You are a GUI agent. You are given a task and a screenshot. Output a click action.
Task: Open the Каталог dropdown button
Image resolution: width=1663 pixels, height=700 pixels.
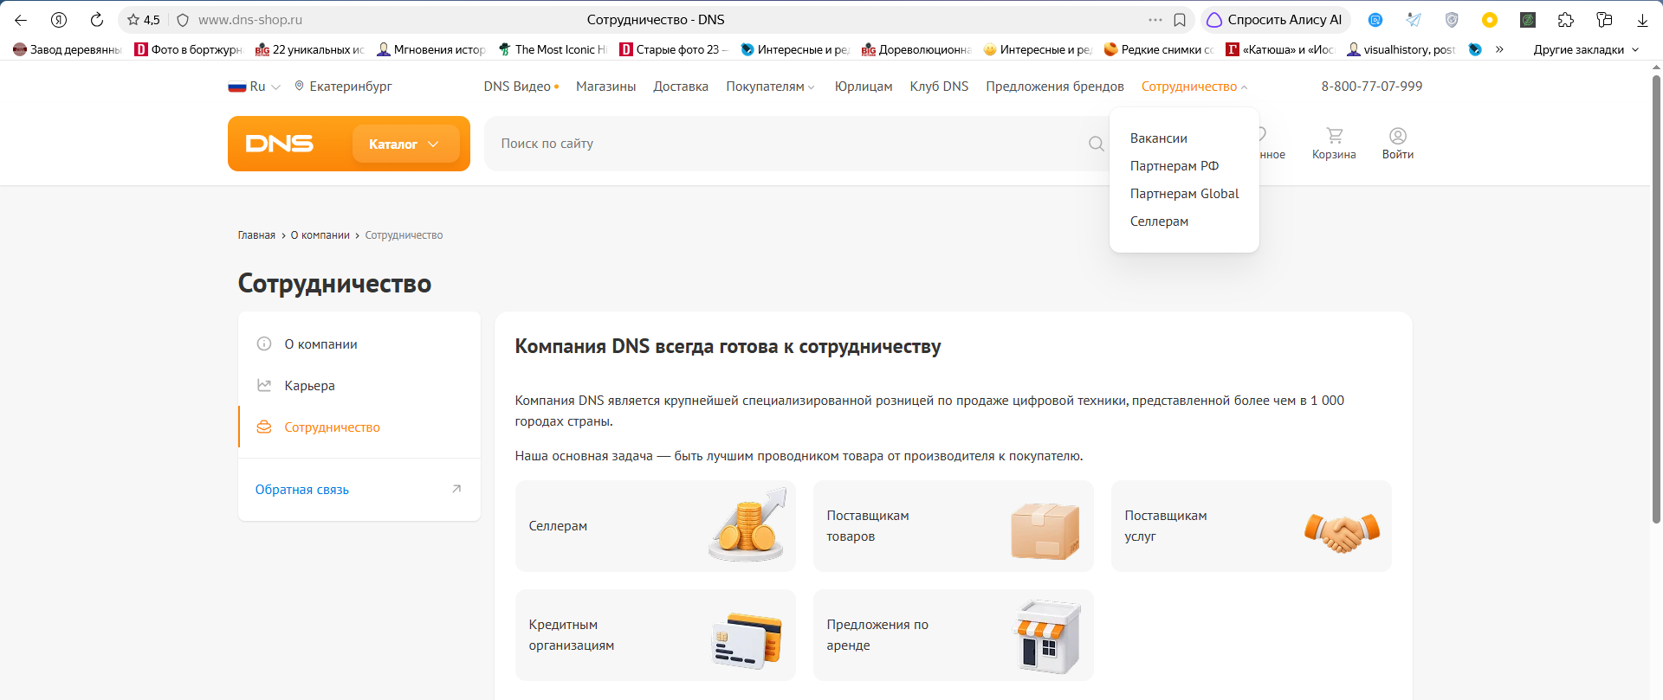tap(405, 144)
